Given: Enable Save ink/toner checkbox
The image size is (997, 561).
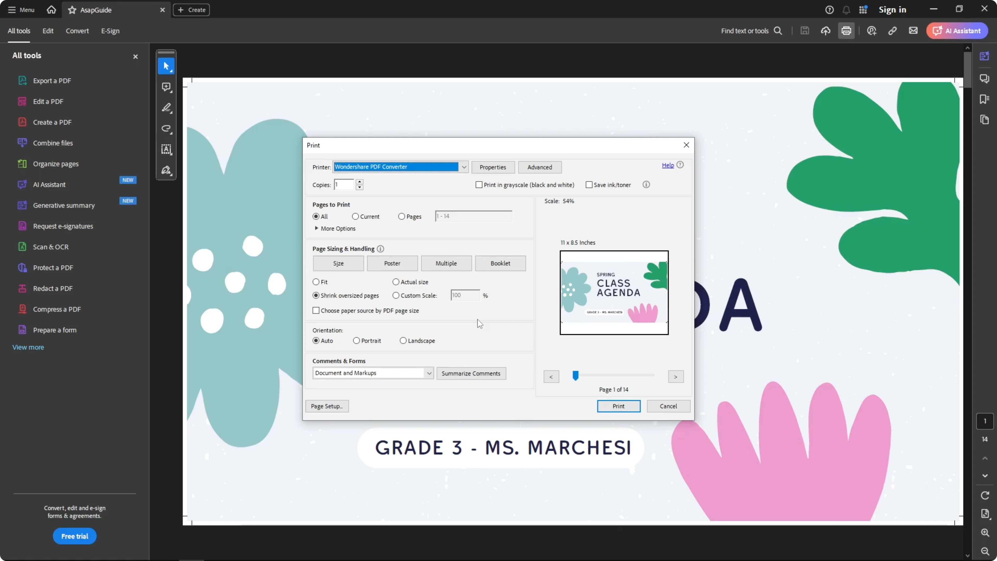Looking at the screenshot, I should (x=589, y=185).
